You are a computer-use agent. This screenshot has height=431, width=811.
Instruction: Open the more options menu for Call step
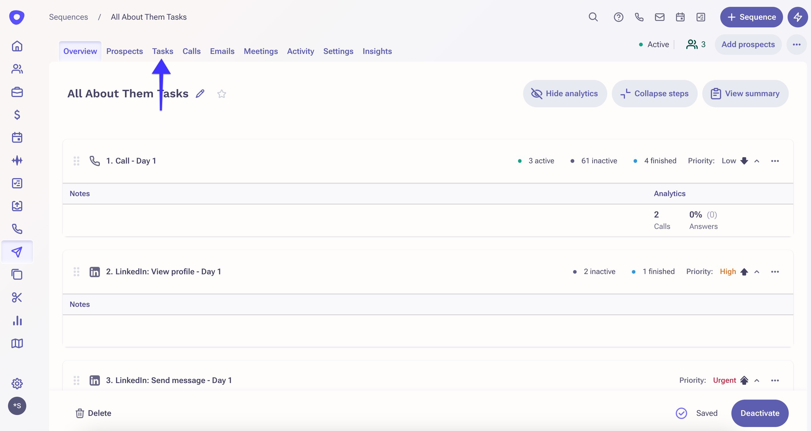pos(775,161)
